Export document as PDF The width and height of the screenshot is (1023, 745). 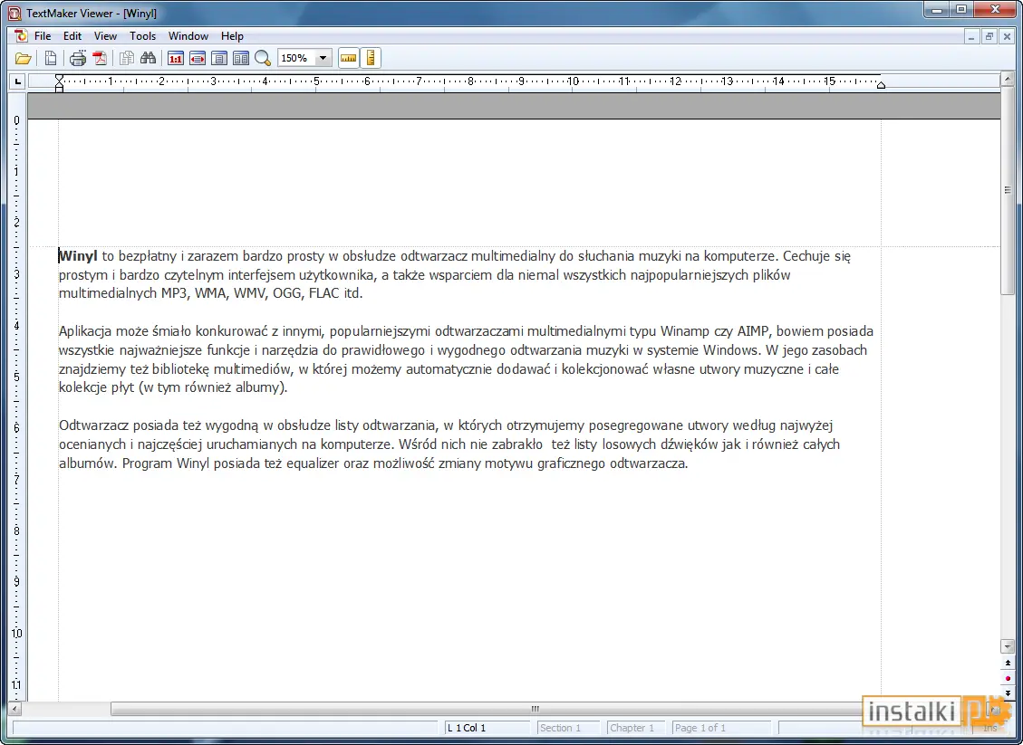(100, 59)
